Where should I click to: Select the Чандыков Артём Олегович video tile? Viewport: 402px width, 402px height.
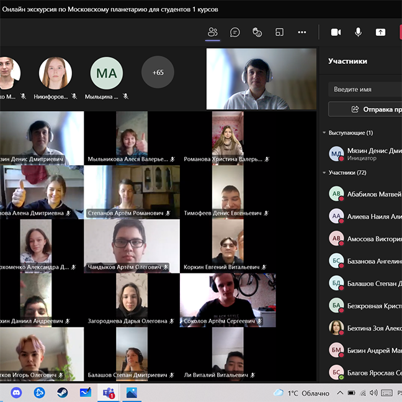pyautogui.click(x=132, y=245)
